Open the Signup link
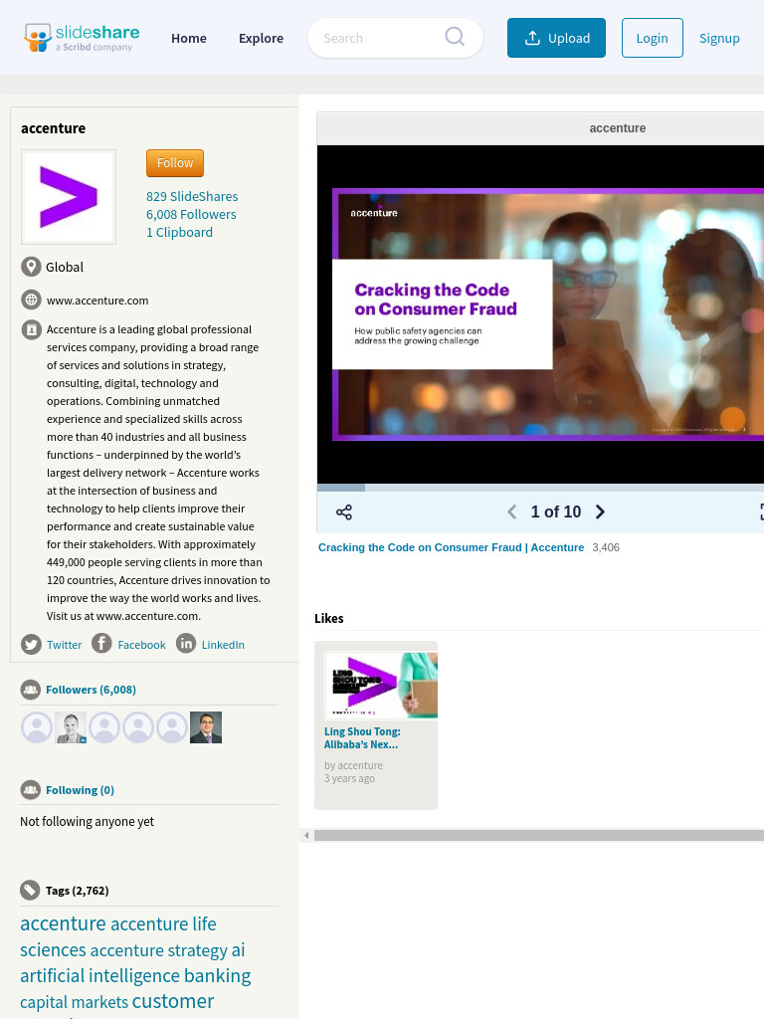 pos(719,39)
